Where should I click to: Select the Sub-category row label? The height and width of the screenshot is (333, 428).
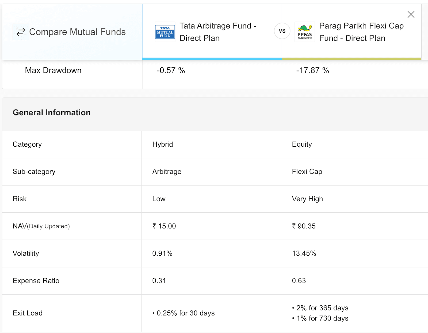pos(34,172)
